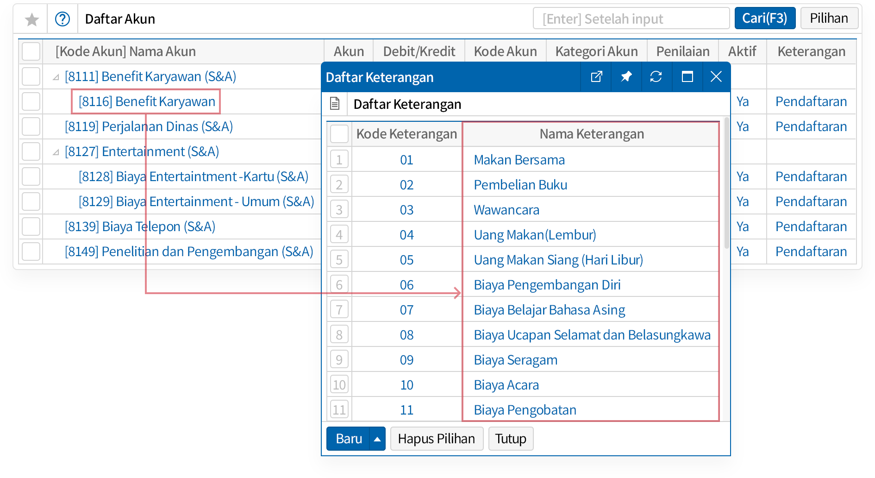Screen dimensions: 875x478
Task: Click the popup's vertical scrollbar
Action: pyautogui.click(x=726, y=185)
